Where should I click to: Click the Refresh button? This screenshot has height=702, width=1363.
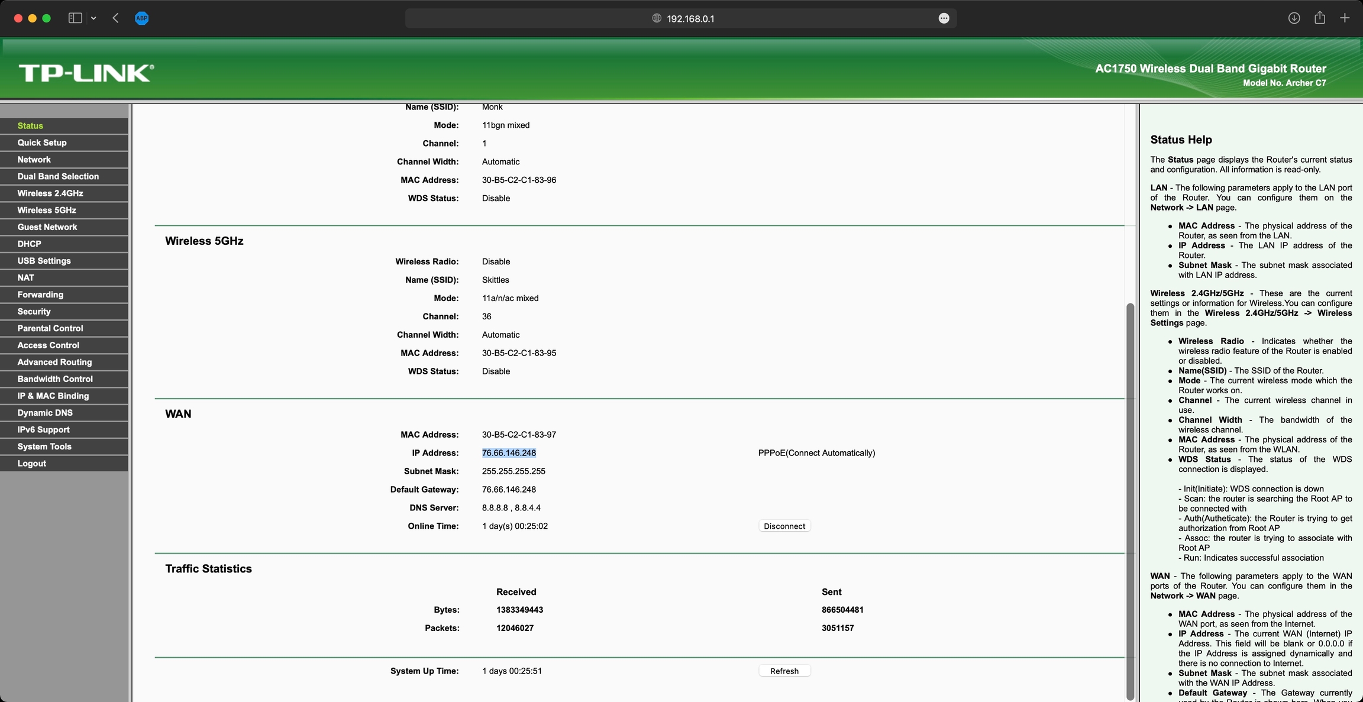click(x=784, y=671)
